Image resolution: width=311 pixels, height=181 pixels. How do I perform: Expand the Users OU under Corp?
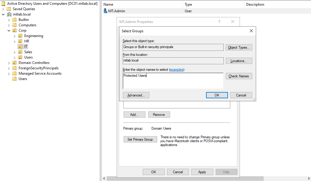(14, 58)
